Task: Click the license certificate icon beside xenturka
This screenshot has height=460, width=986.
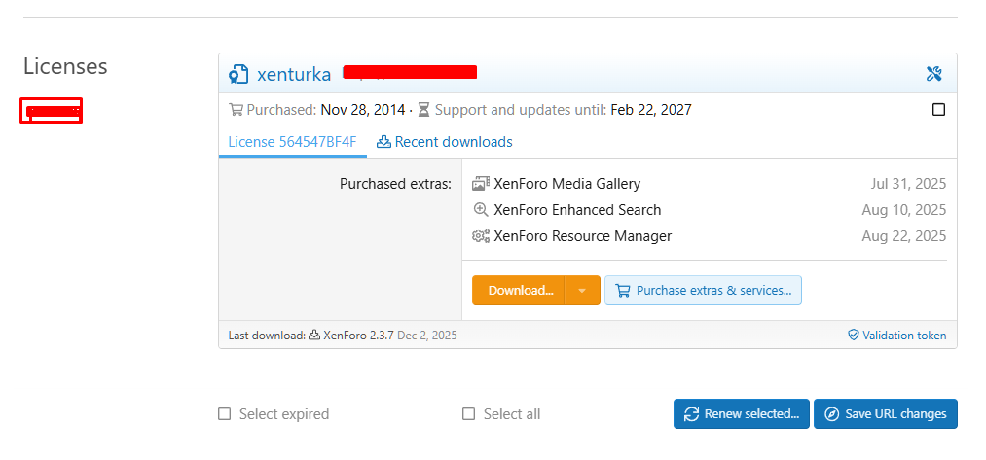Action: click(x=238, y=74)
